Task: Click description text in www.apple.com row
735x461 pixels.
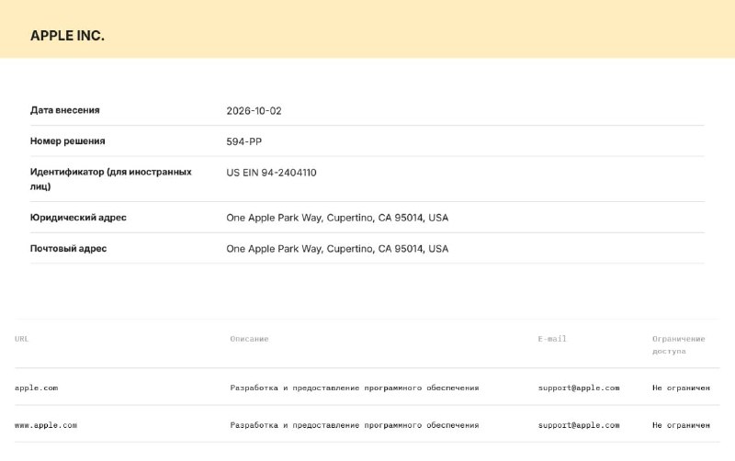Action: 355,425
